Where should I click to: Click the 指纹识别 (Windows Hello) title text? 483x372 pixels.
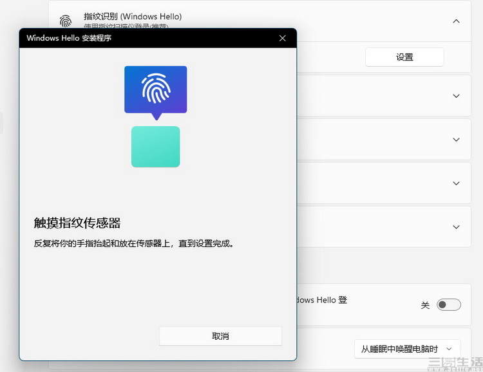coord(133,16)
